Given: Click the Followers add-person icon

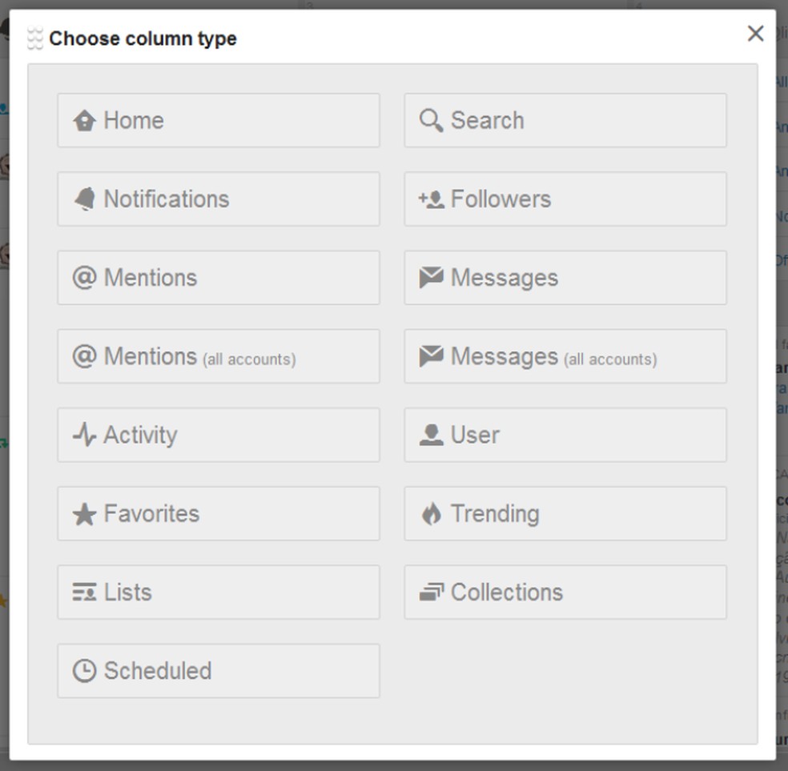Looking at the screenshot, I should [429, 199].
